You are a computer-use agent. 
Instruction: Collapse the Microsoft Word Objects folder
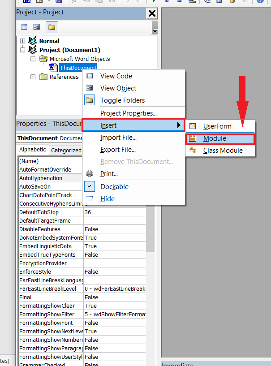pyautogui.click(x=33, y=59)
